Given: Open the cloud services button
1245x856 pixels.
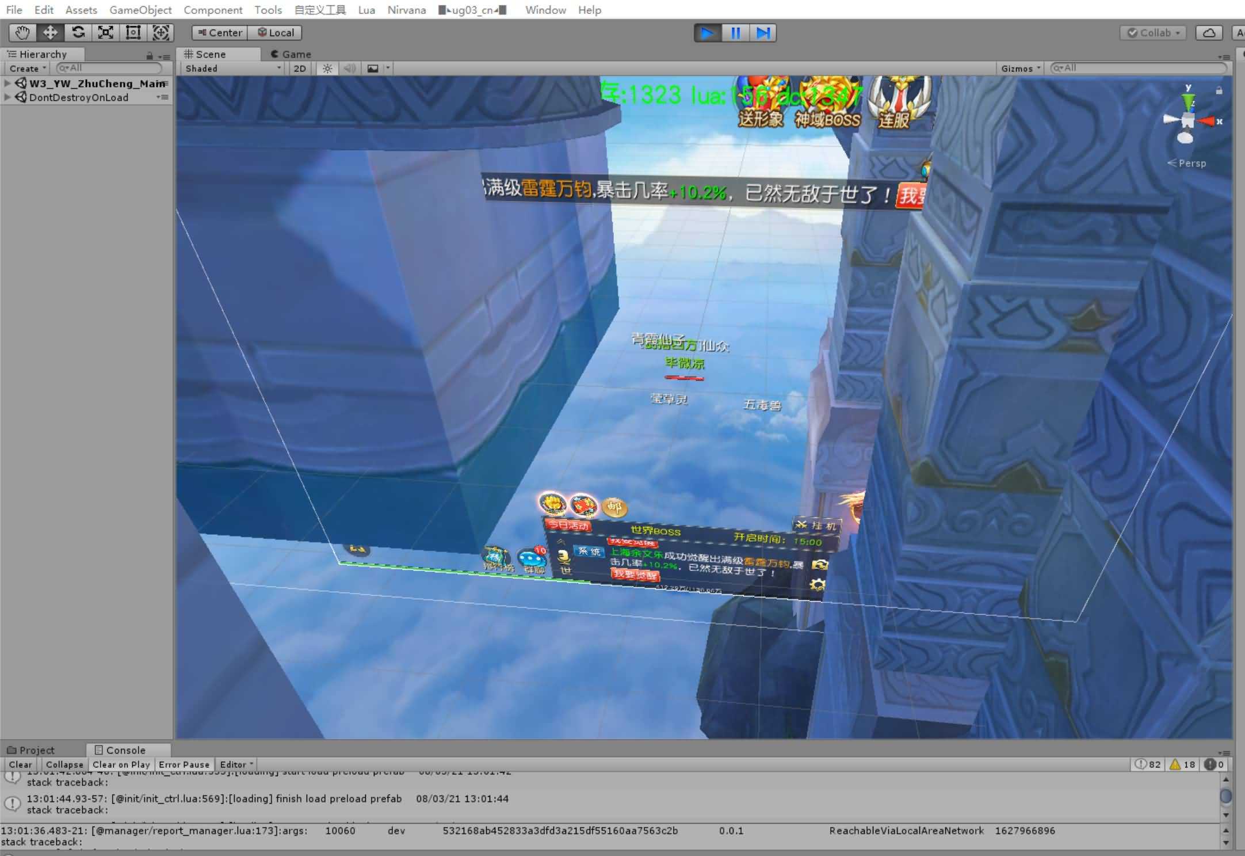Looking at the screenshot, I should (x=1209, y=33).
